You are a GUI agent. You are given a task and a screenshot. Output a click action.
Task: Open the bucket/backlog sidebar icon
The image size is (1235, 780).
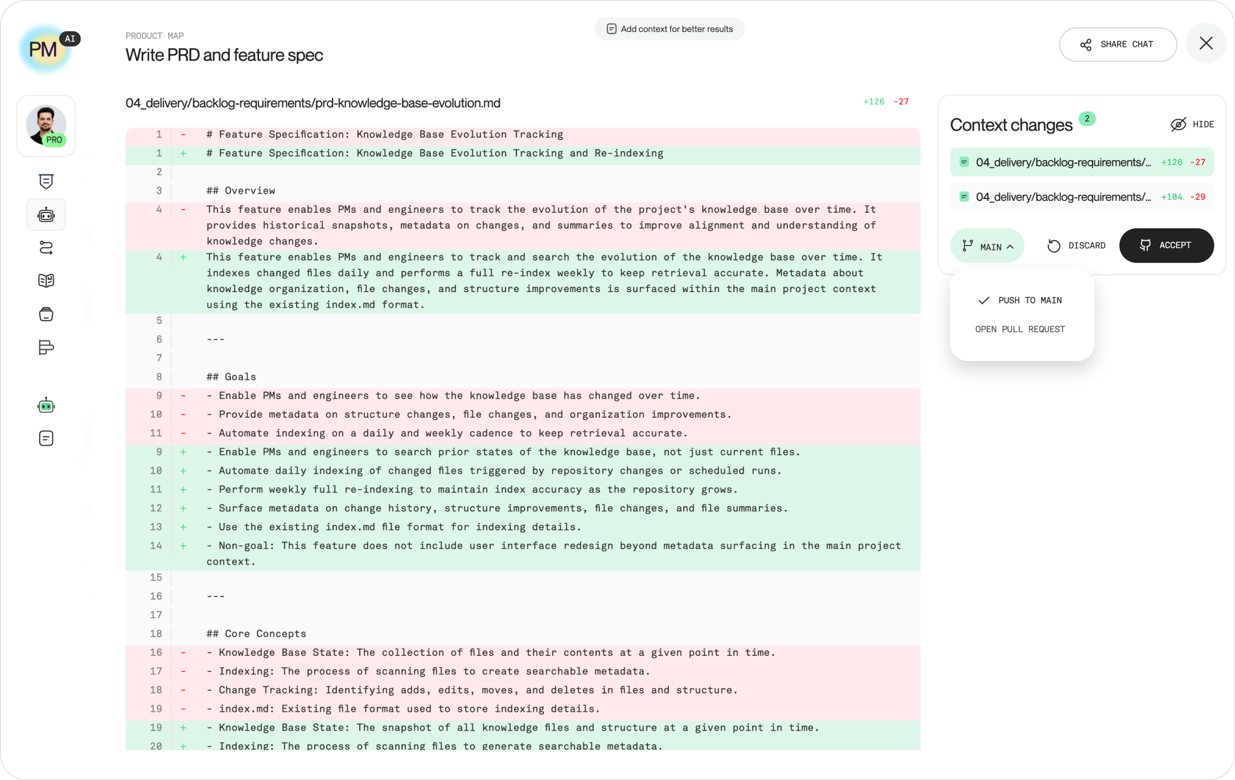pos(46,314)
